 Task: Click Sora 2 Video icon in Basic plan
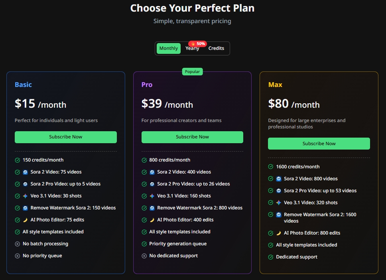click(x=26, y=172)
